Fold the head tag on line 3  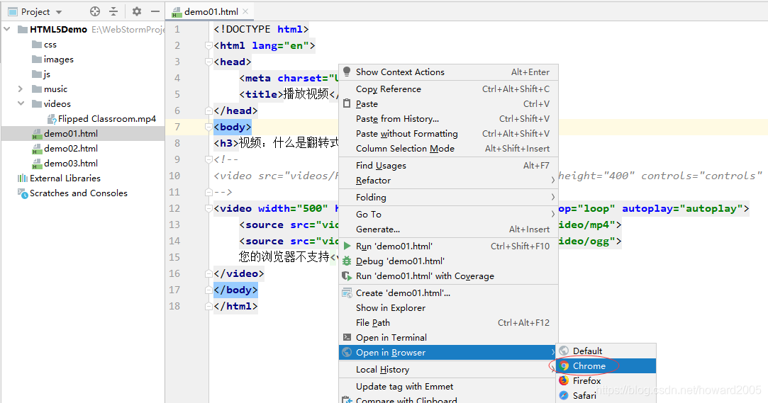point(208,62)
